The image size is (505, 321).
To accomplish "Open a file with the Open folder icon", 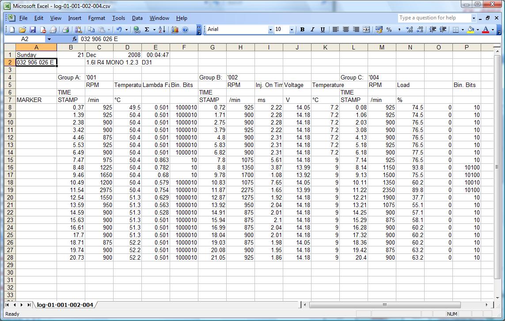I will pyautogui.click(x=22, y=30).
